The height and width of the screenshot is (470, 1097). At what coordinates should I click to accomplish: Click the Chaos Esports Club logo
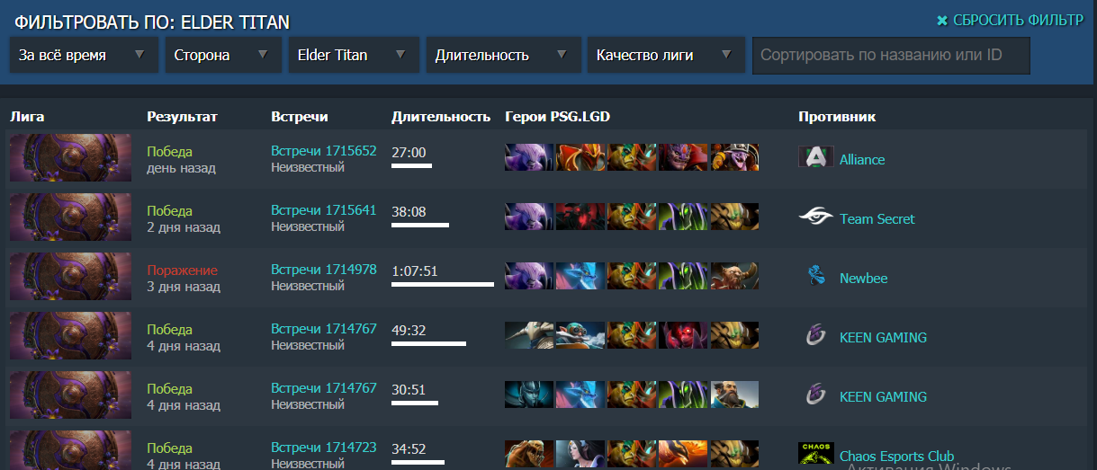(x=815, y=453)
